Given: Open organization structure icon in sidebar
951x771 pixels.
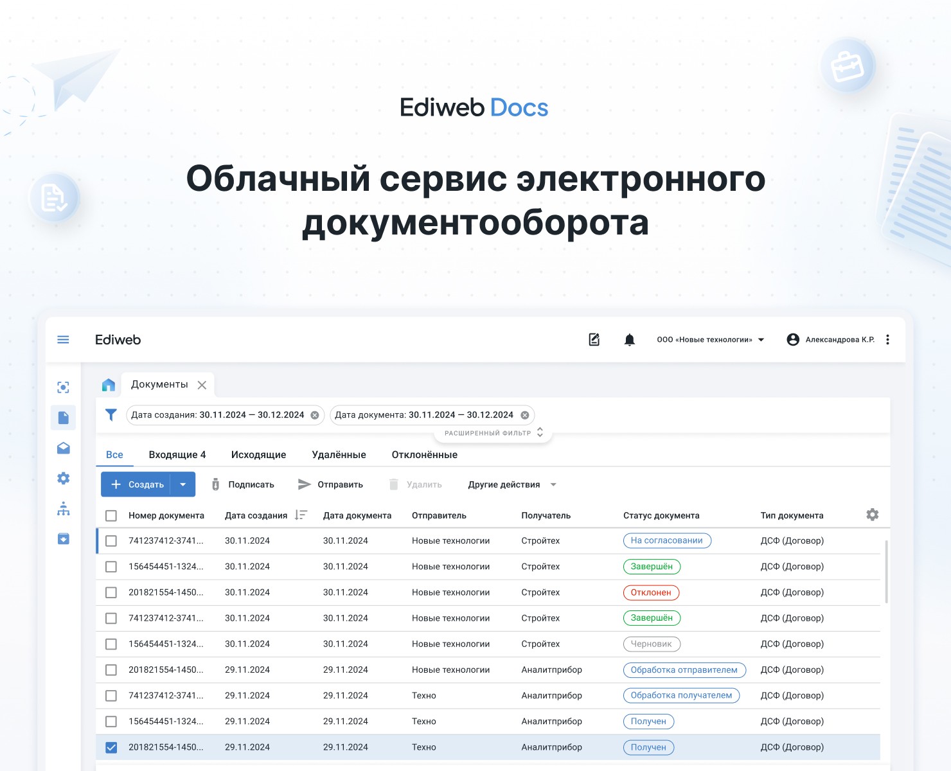Looking at the screenshot, I should click(63, 508).
